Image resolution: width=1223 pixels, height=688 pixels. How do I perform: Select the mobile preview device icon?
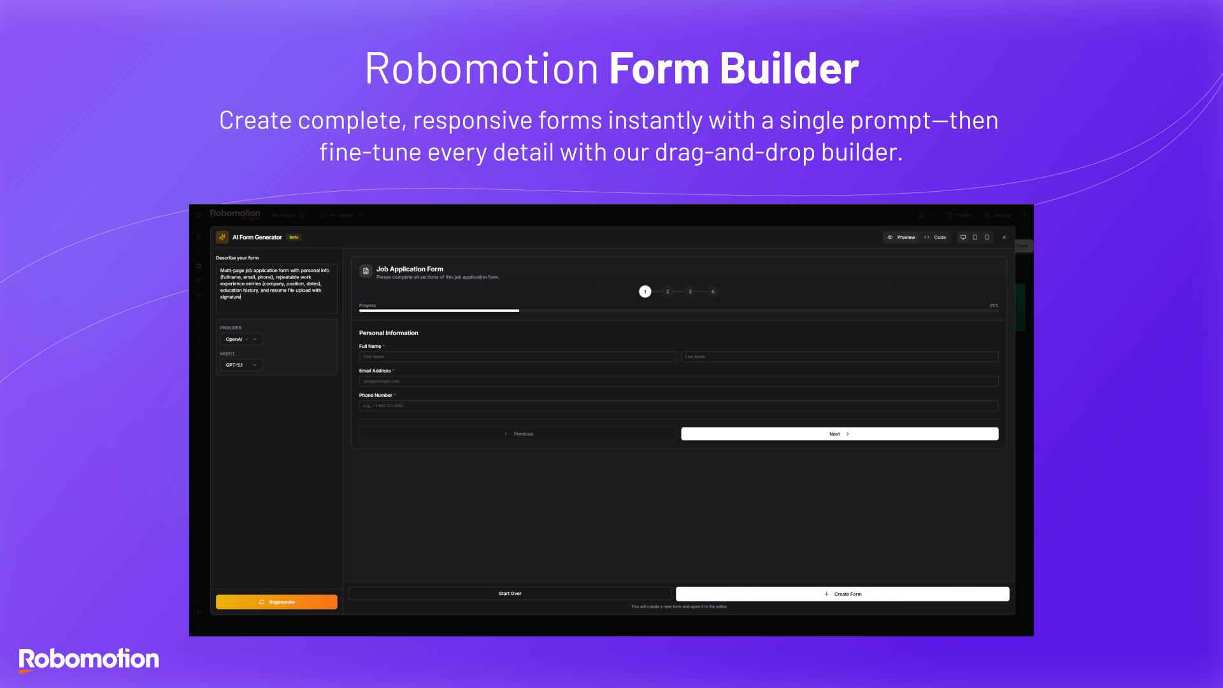click(x=987, y=237)
